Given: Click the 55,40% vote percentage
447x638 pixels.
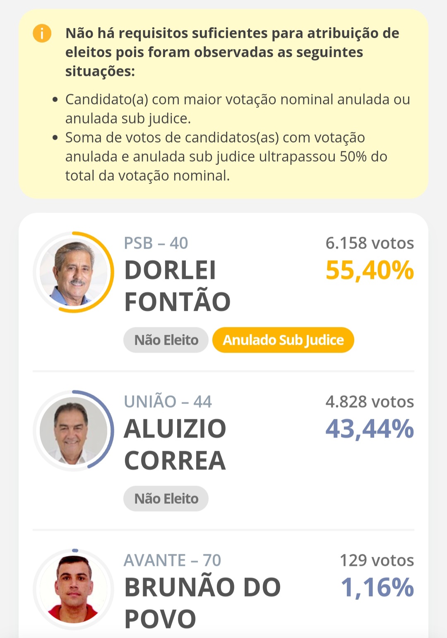Looking at the screenshot, I should (370, 271).
